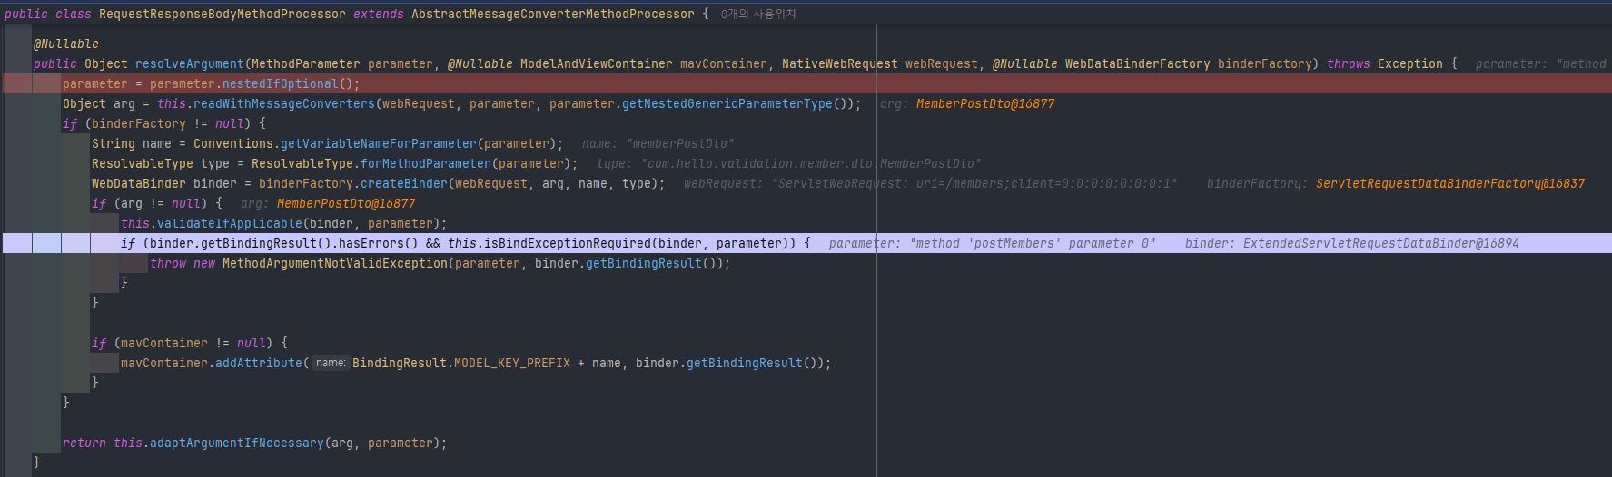
Task: Click the WebDataBinderFactory parameter type
Action: (x=1138, y=63)
